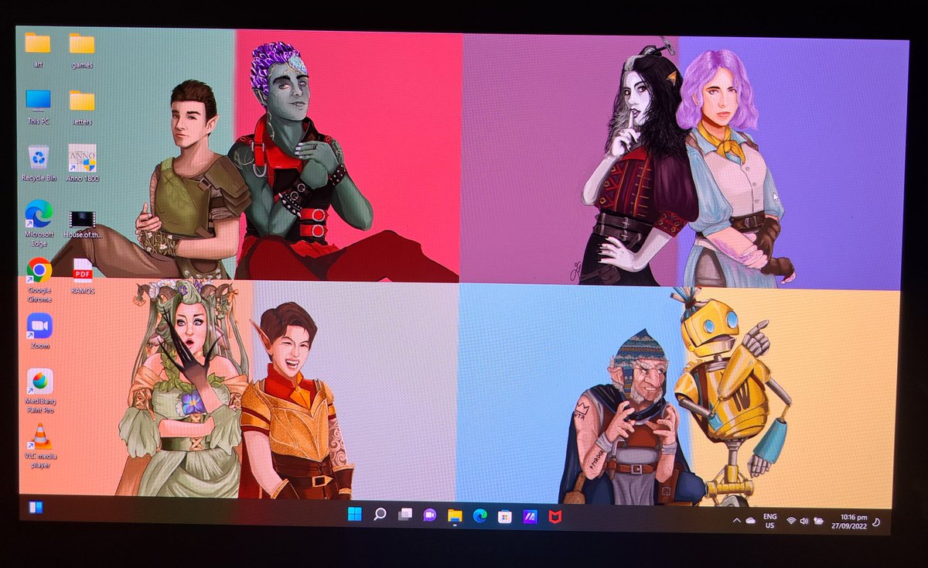
Task: Open the 10:16 pm clock calendar
Action: click(x=851, y=522)
